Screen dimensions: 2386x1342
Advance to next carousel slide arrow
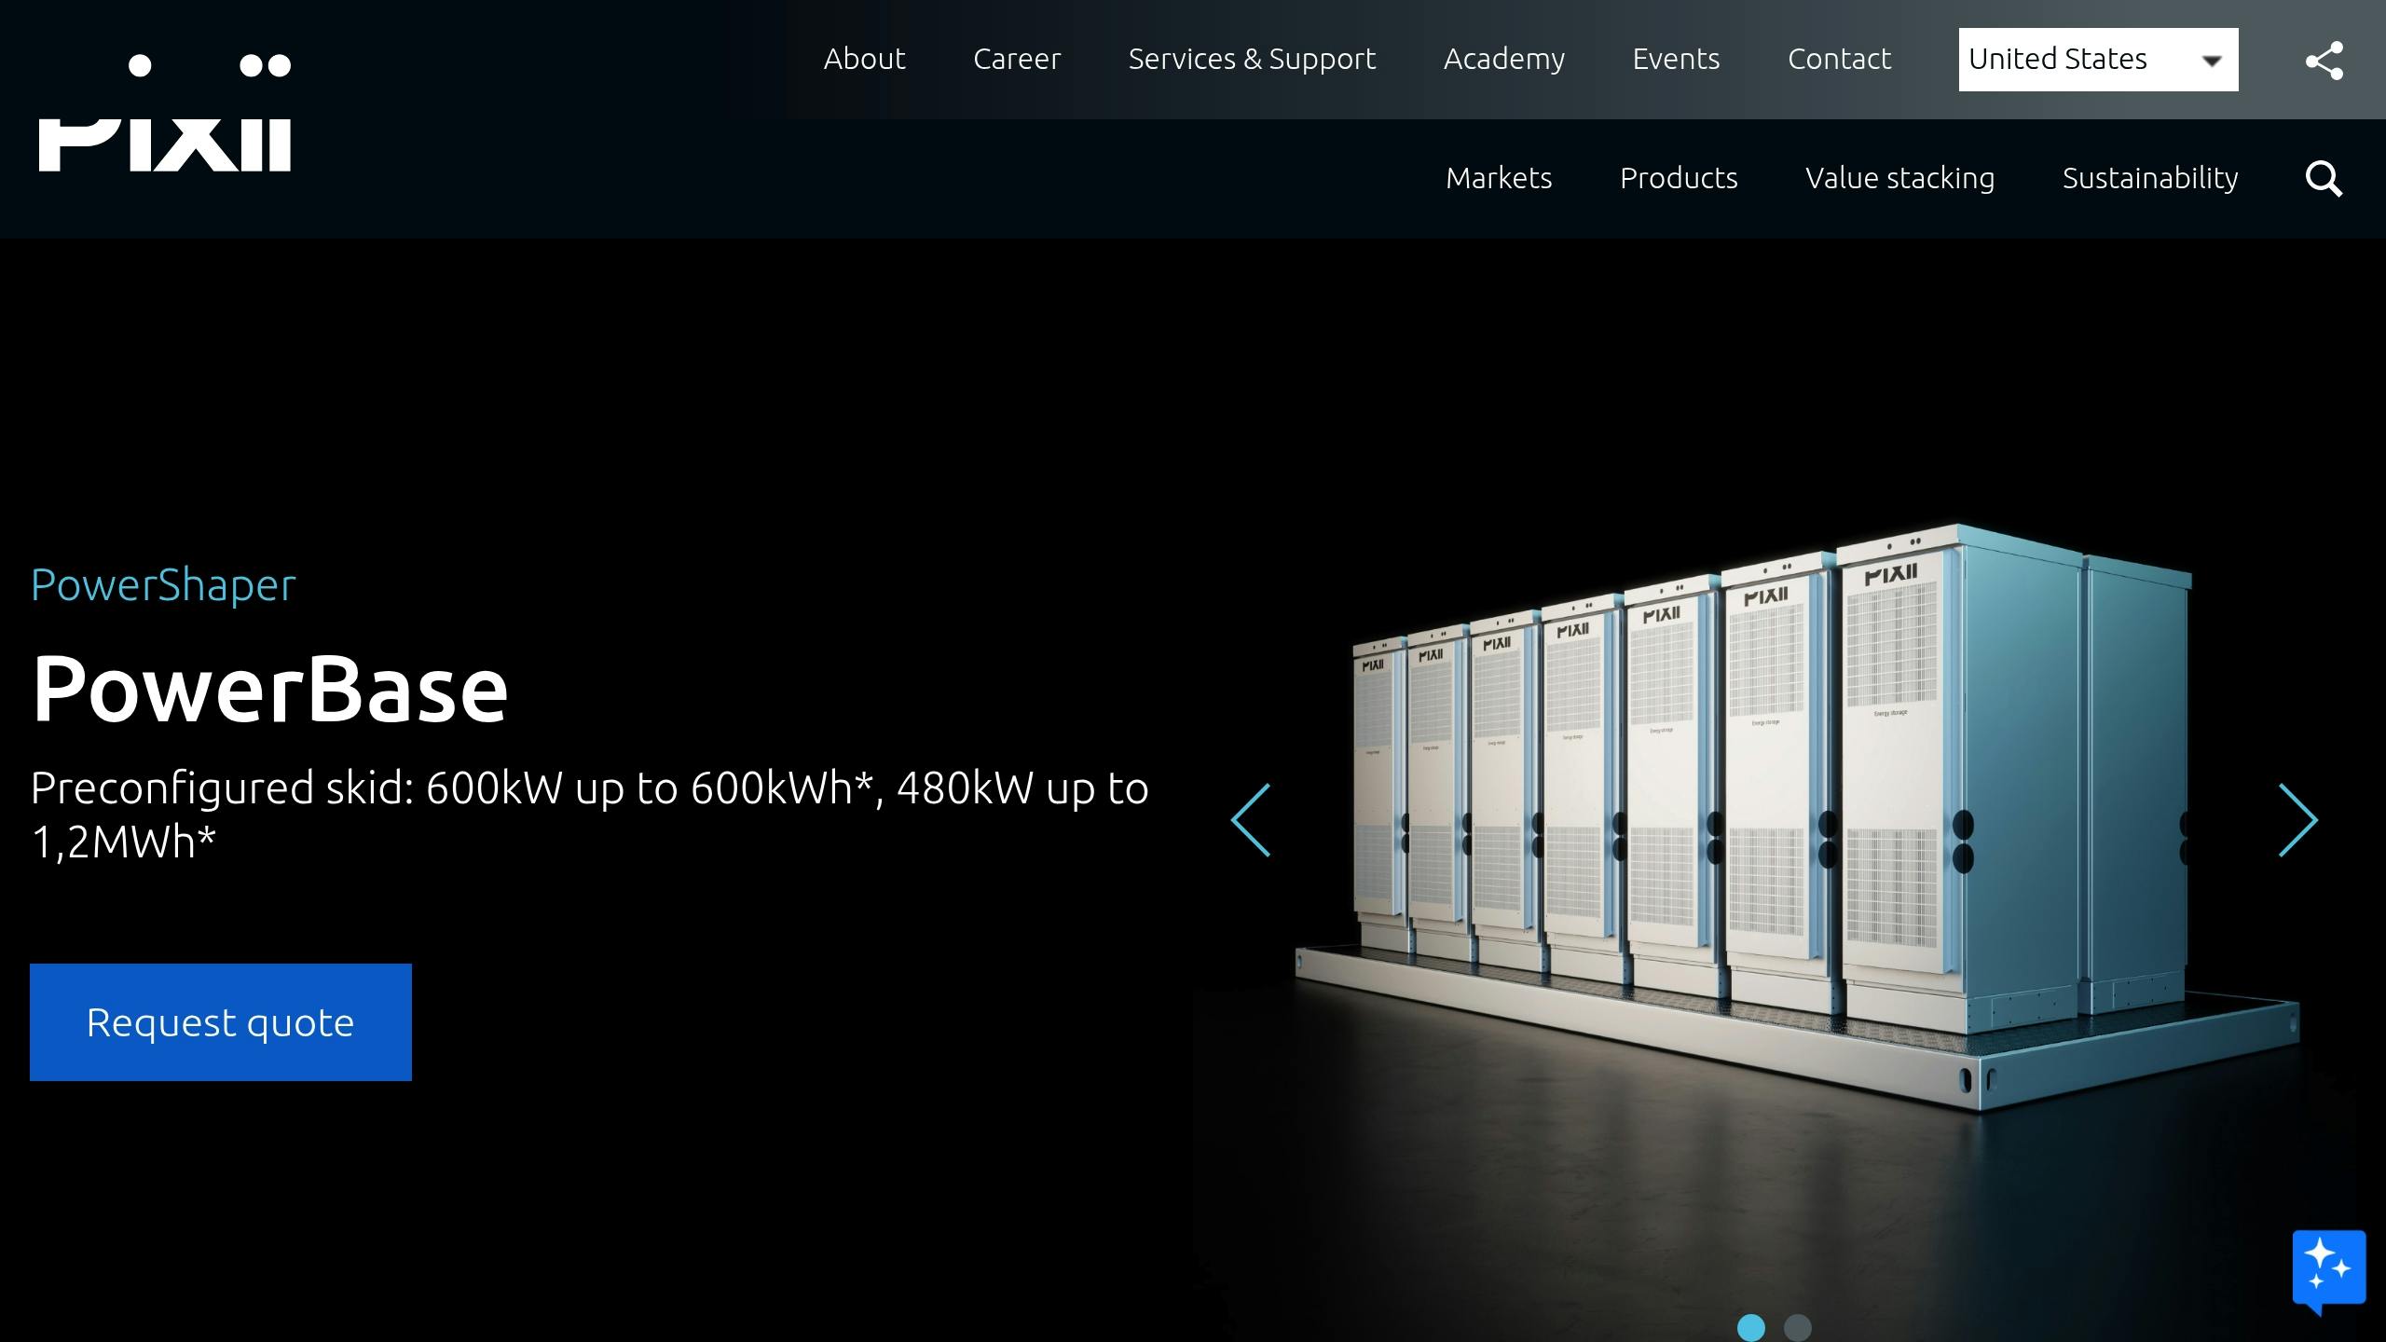[x=2297, y=820]
